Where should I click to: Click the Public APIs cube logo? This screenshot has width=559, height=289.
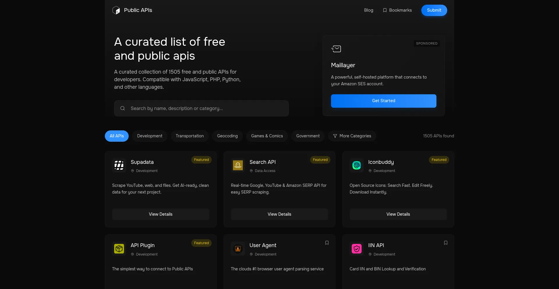click(116, 10)
